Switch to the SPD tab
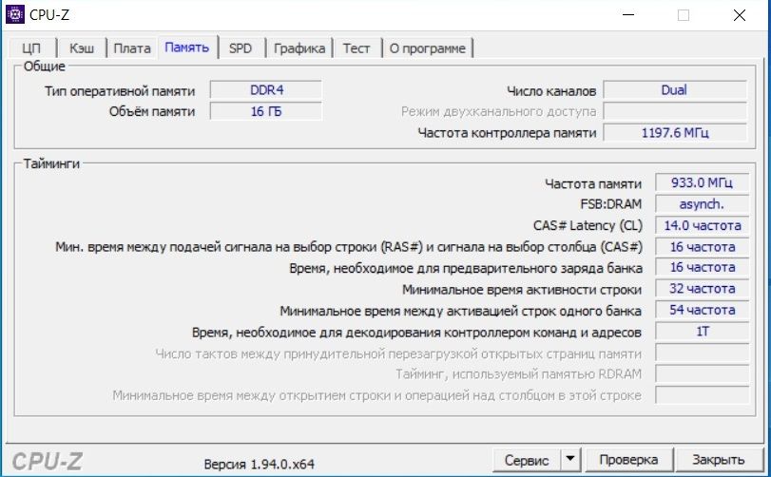This screenshot has height=477, width=771. point(241,48)
